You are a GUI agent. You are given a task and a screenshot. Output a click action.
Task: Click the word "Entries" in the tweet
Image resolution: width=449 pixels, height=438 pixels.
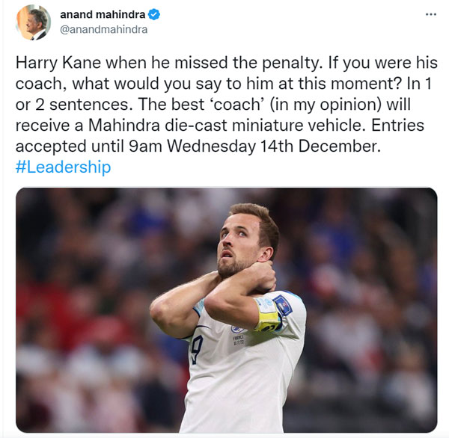[x=397, y=126]
